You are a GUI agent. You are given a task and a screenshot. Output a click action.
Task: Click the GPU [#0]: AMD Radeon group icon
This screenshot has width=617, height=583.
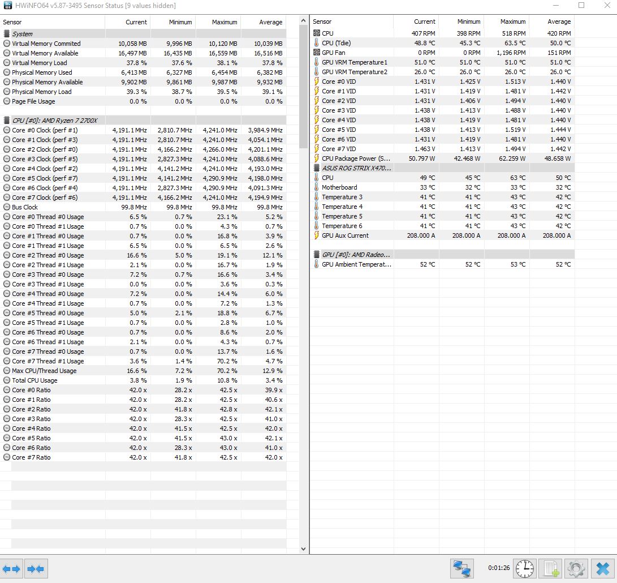point(316,255)
